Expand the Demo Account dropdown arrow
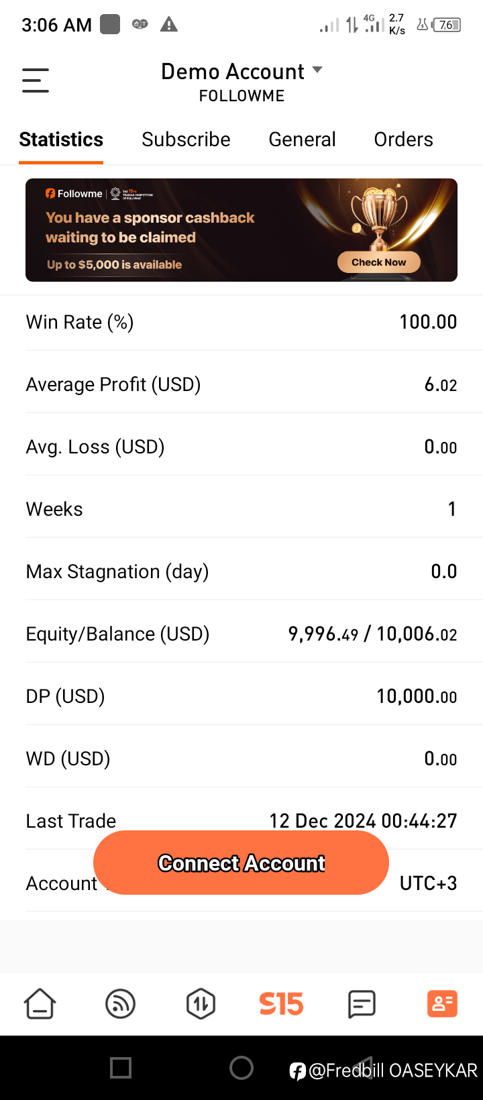The height and width of the screenshot is (1100, 483). coord(318,70)
